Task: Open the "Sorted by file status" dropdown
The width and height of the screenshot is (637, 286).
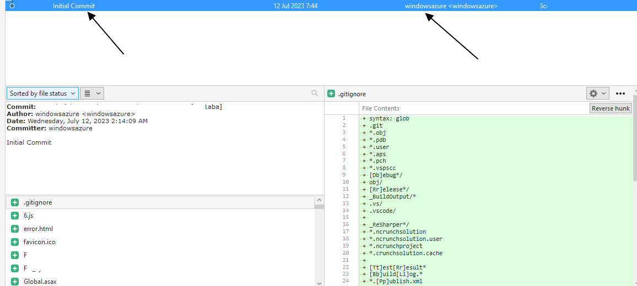Action: coord(42,94)
